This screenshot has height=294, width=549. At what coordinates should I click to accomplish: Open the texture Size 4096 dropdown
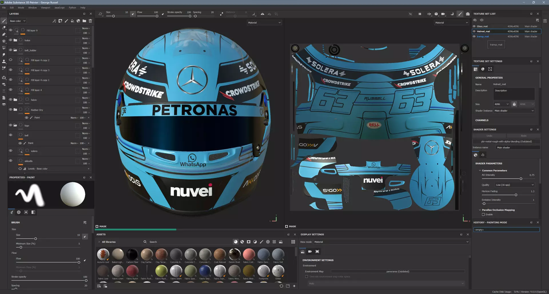pyautogui.click(x=502, y=104)
